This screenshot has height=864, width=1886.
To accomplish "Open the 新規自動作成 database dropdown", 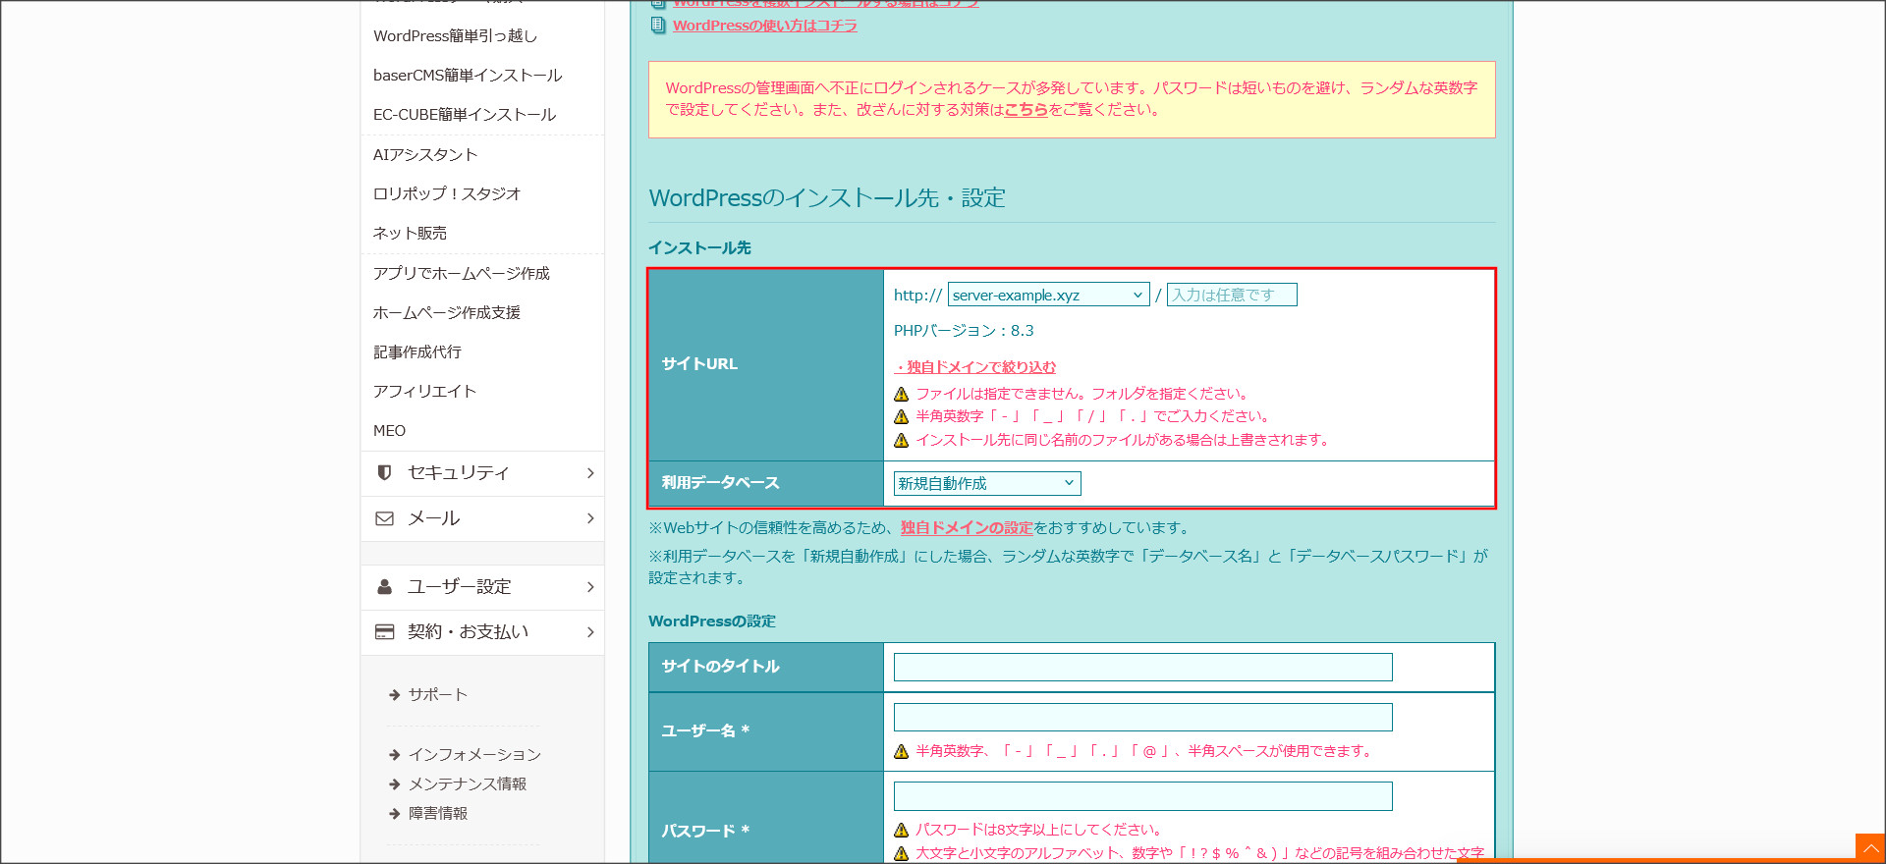I will coord(987,483).
